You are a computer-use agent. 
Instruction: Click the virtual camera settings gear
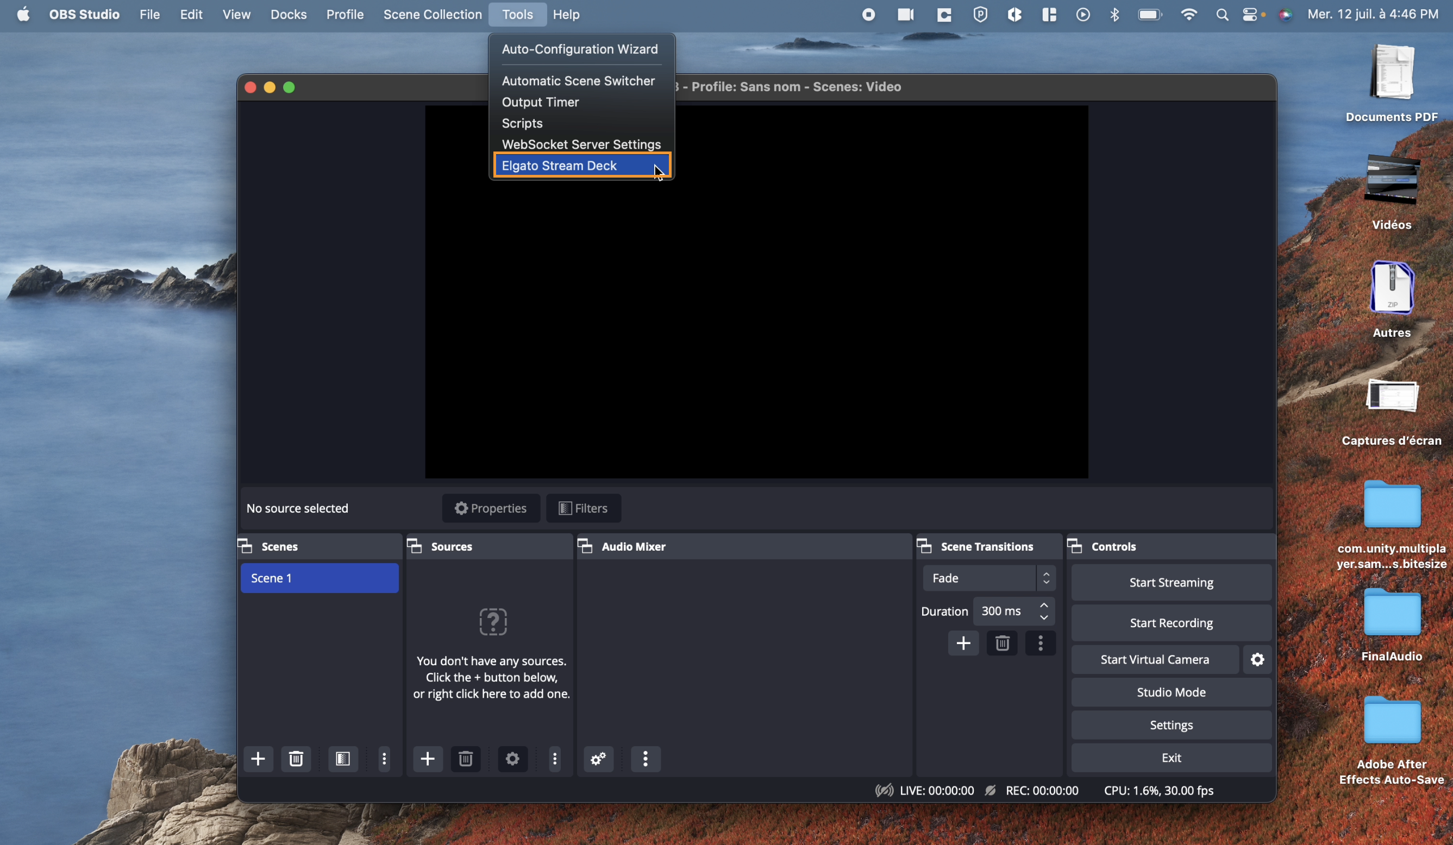click(x=1257, y=659)
